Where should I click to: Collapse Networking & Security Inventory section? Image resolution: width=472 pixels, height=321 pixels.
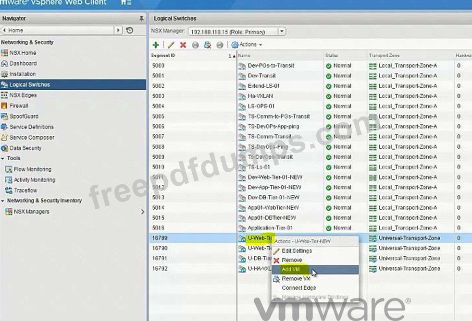[x=3, y=201]
